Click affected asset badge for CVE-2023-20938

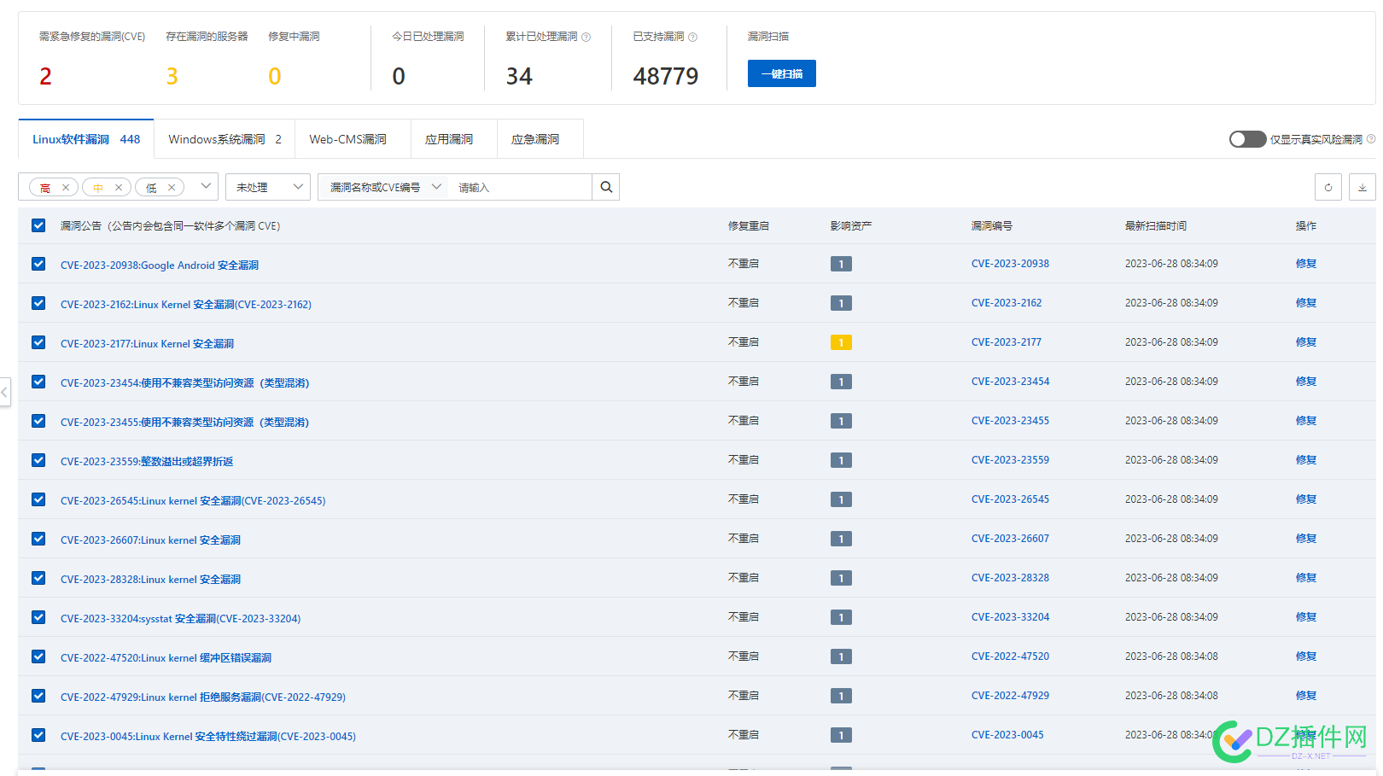[841, 264]
